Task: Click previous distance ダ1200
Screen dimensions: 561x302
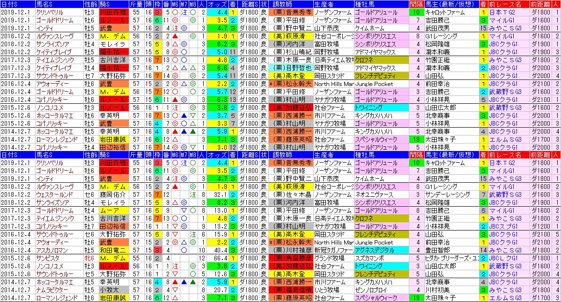Action: pyautogui.click(x=540, y=226)
